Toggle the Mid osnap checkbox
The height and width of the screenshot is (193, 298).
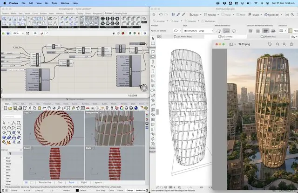(x=5, y=167)
